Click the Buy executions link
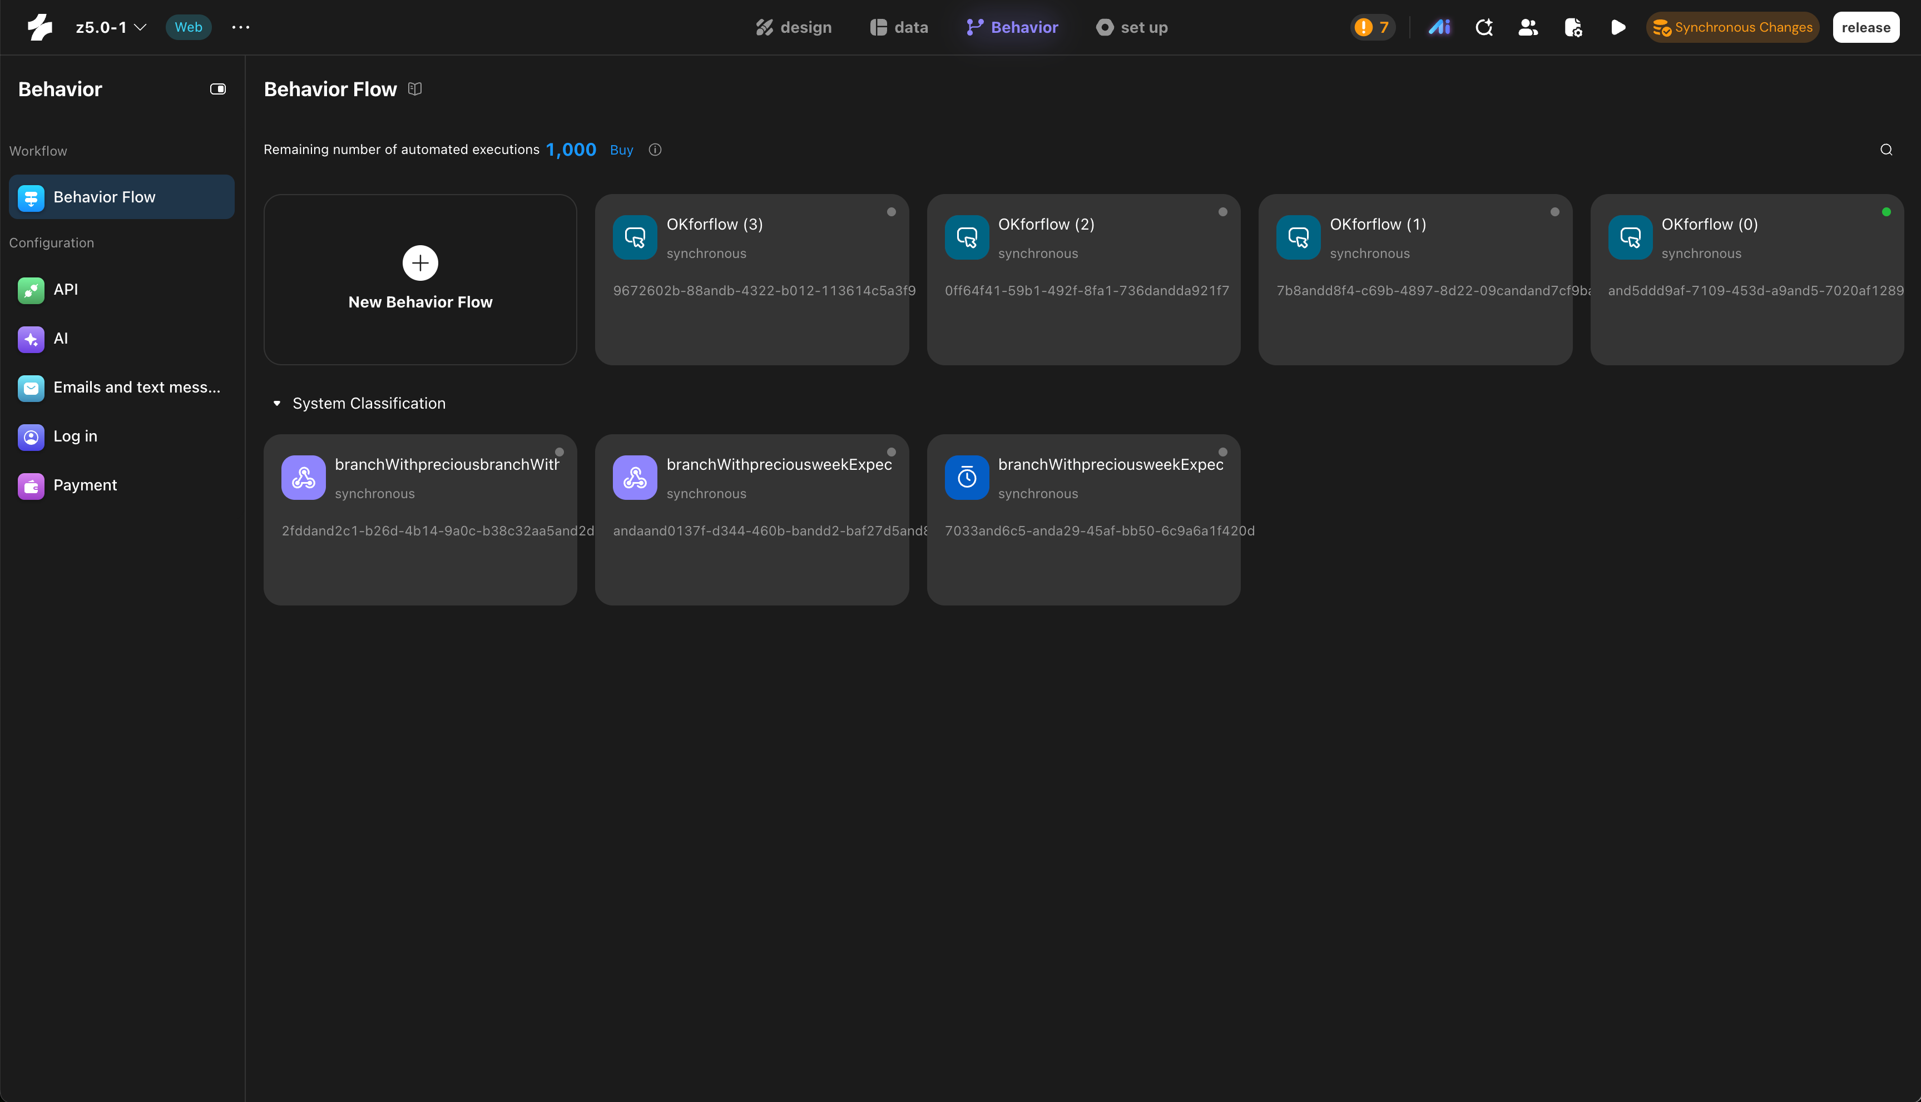This screenshot has width=1921, height=1102. coord(621,150)
